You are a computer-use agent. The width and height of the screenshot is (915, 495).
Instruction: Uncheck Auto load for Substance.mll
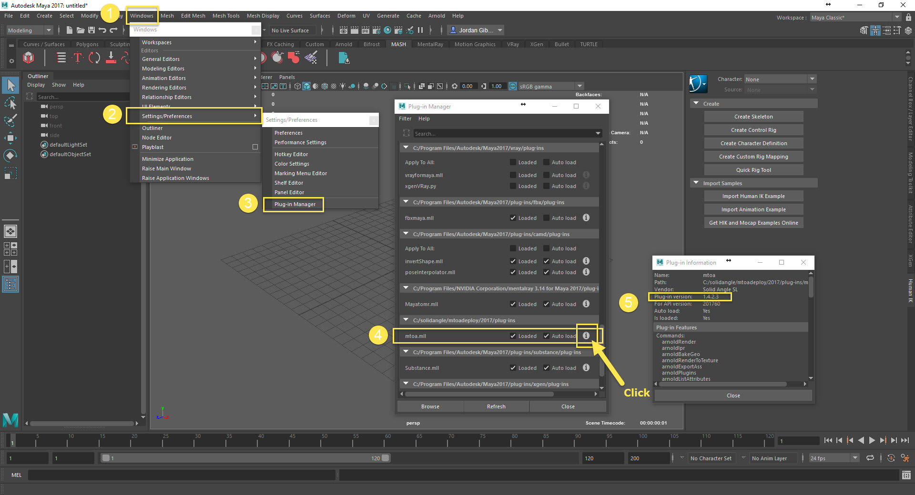click(547, 368)
